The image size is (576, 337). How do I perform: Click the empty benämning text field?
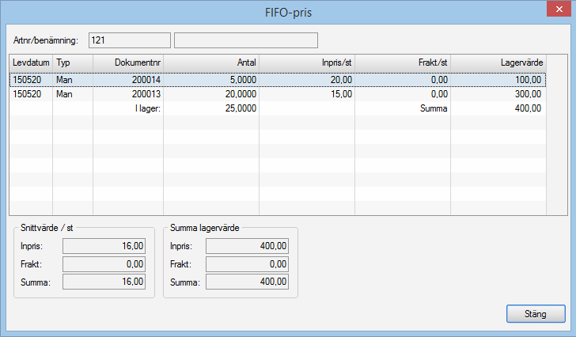pos(245,40)
